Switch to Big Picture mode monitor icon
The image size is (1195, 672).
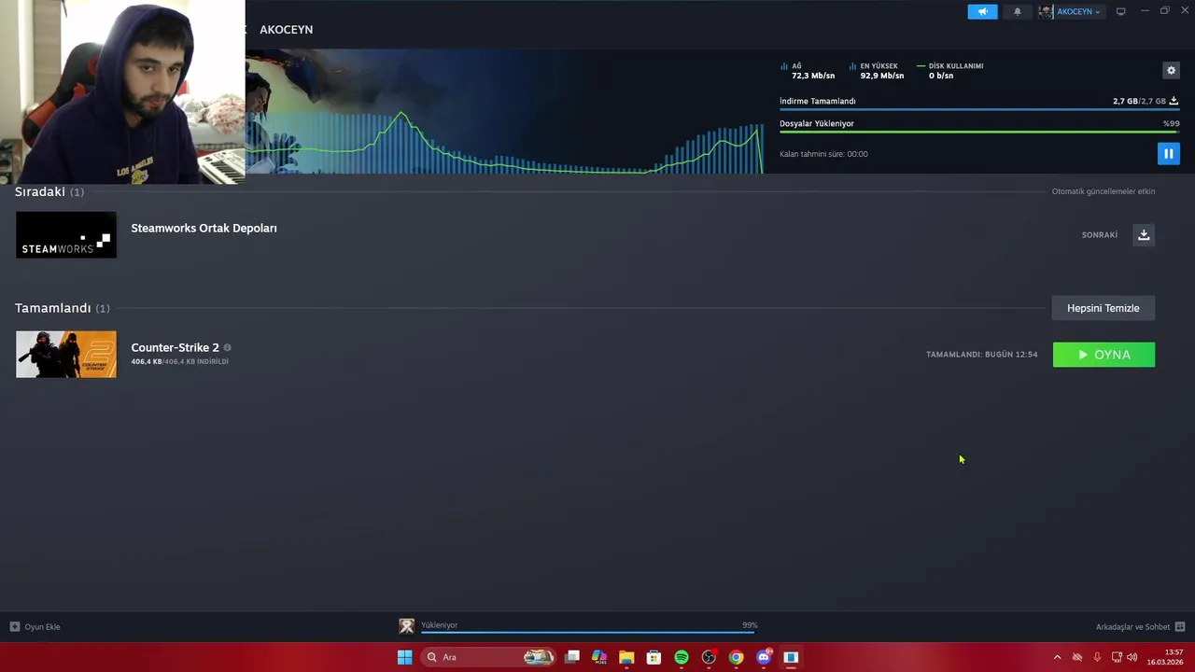tap(1120, 11)
